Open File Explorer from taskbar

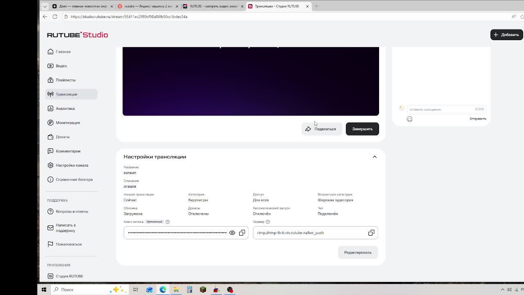(176, 290)
